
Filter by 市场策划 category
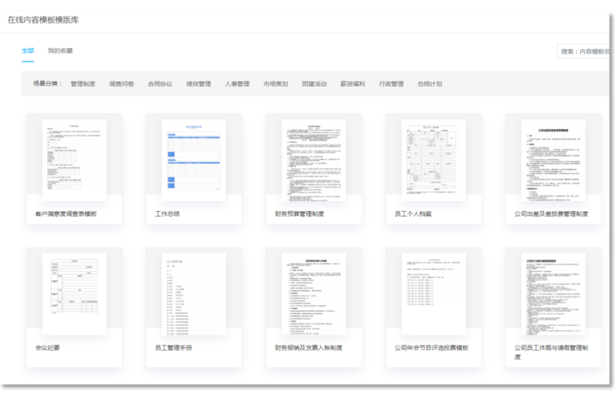(275, 83)
